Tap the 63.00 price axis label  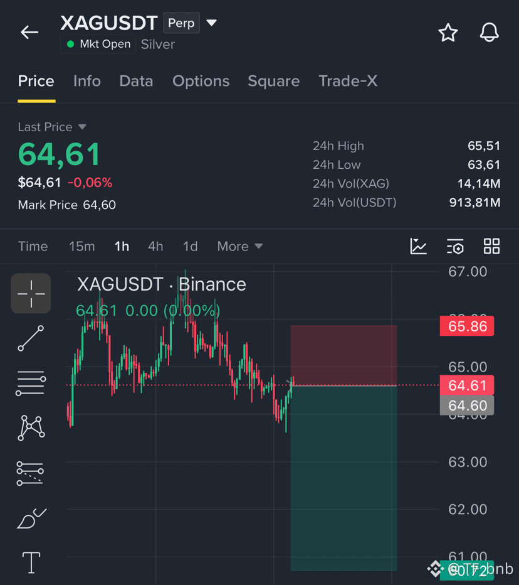point(468,462)
